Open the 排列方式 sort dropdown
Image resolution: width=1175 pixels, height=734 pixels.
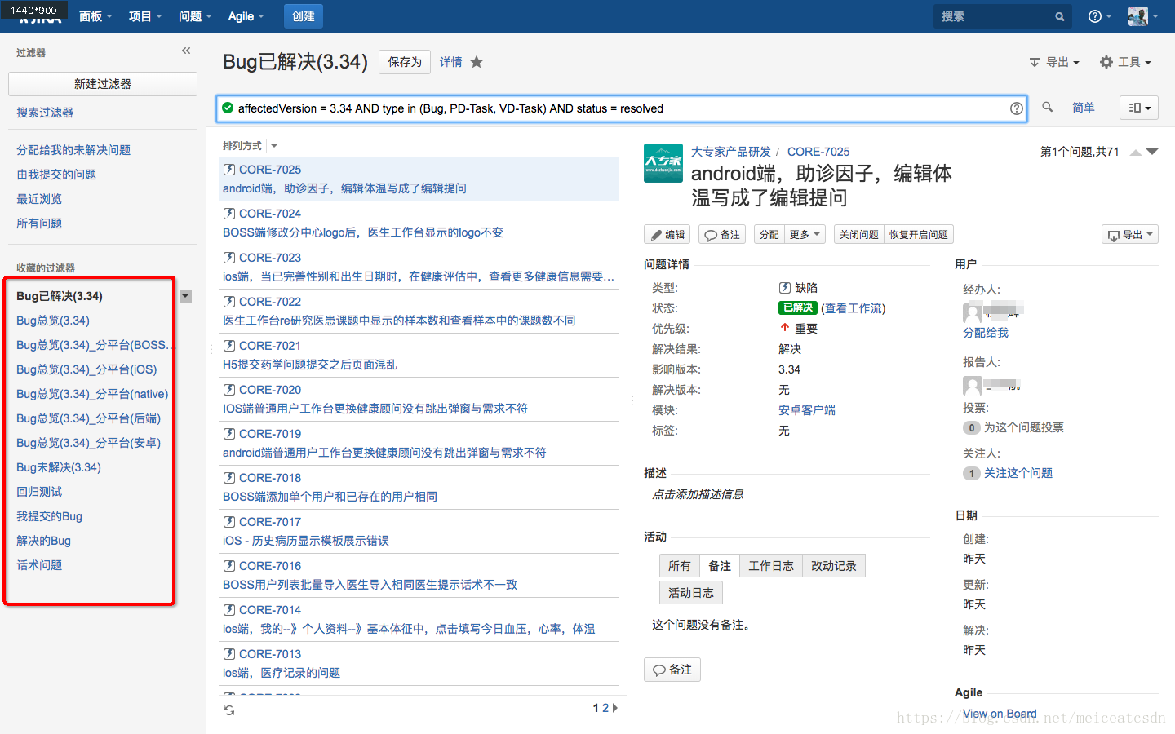pos(273,145)
